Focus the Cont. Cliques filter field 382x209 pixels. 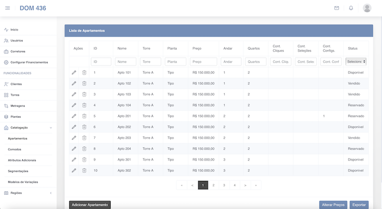(281, 62)
